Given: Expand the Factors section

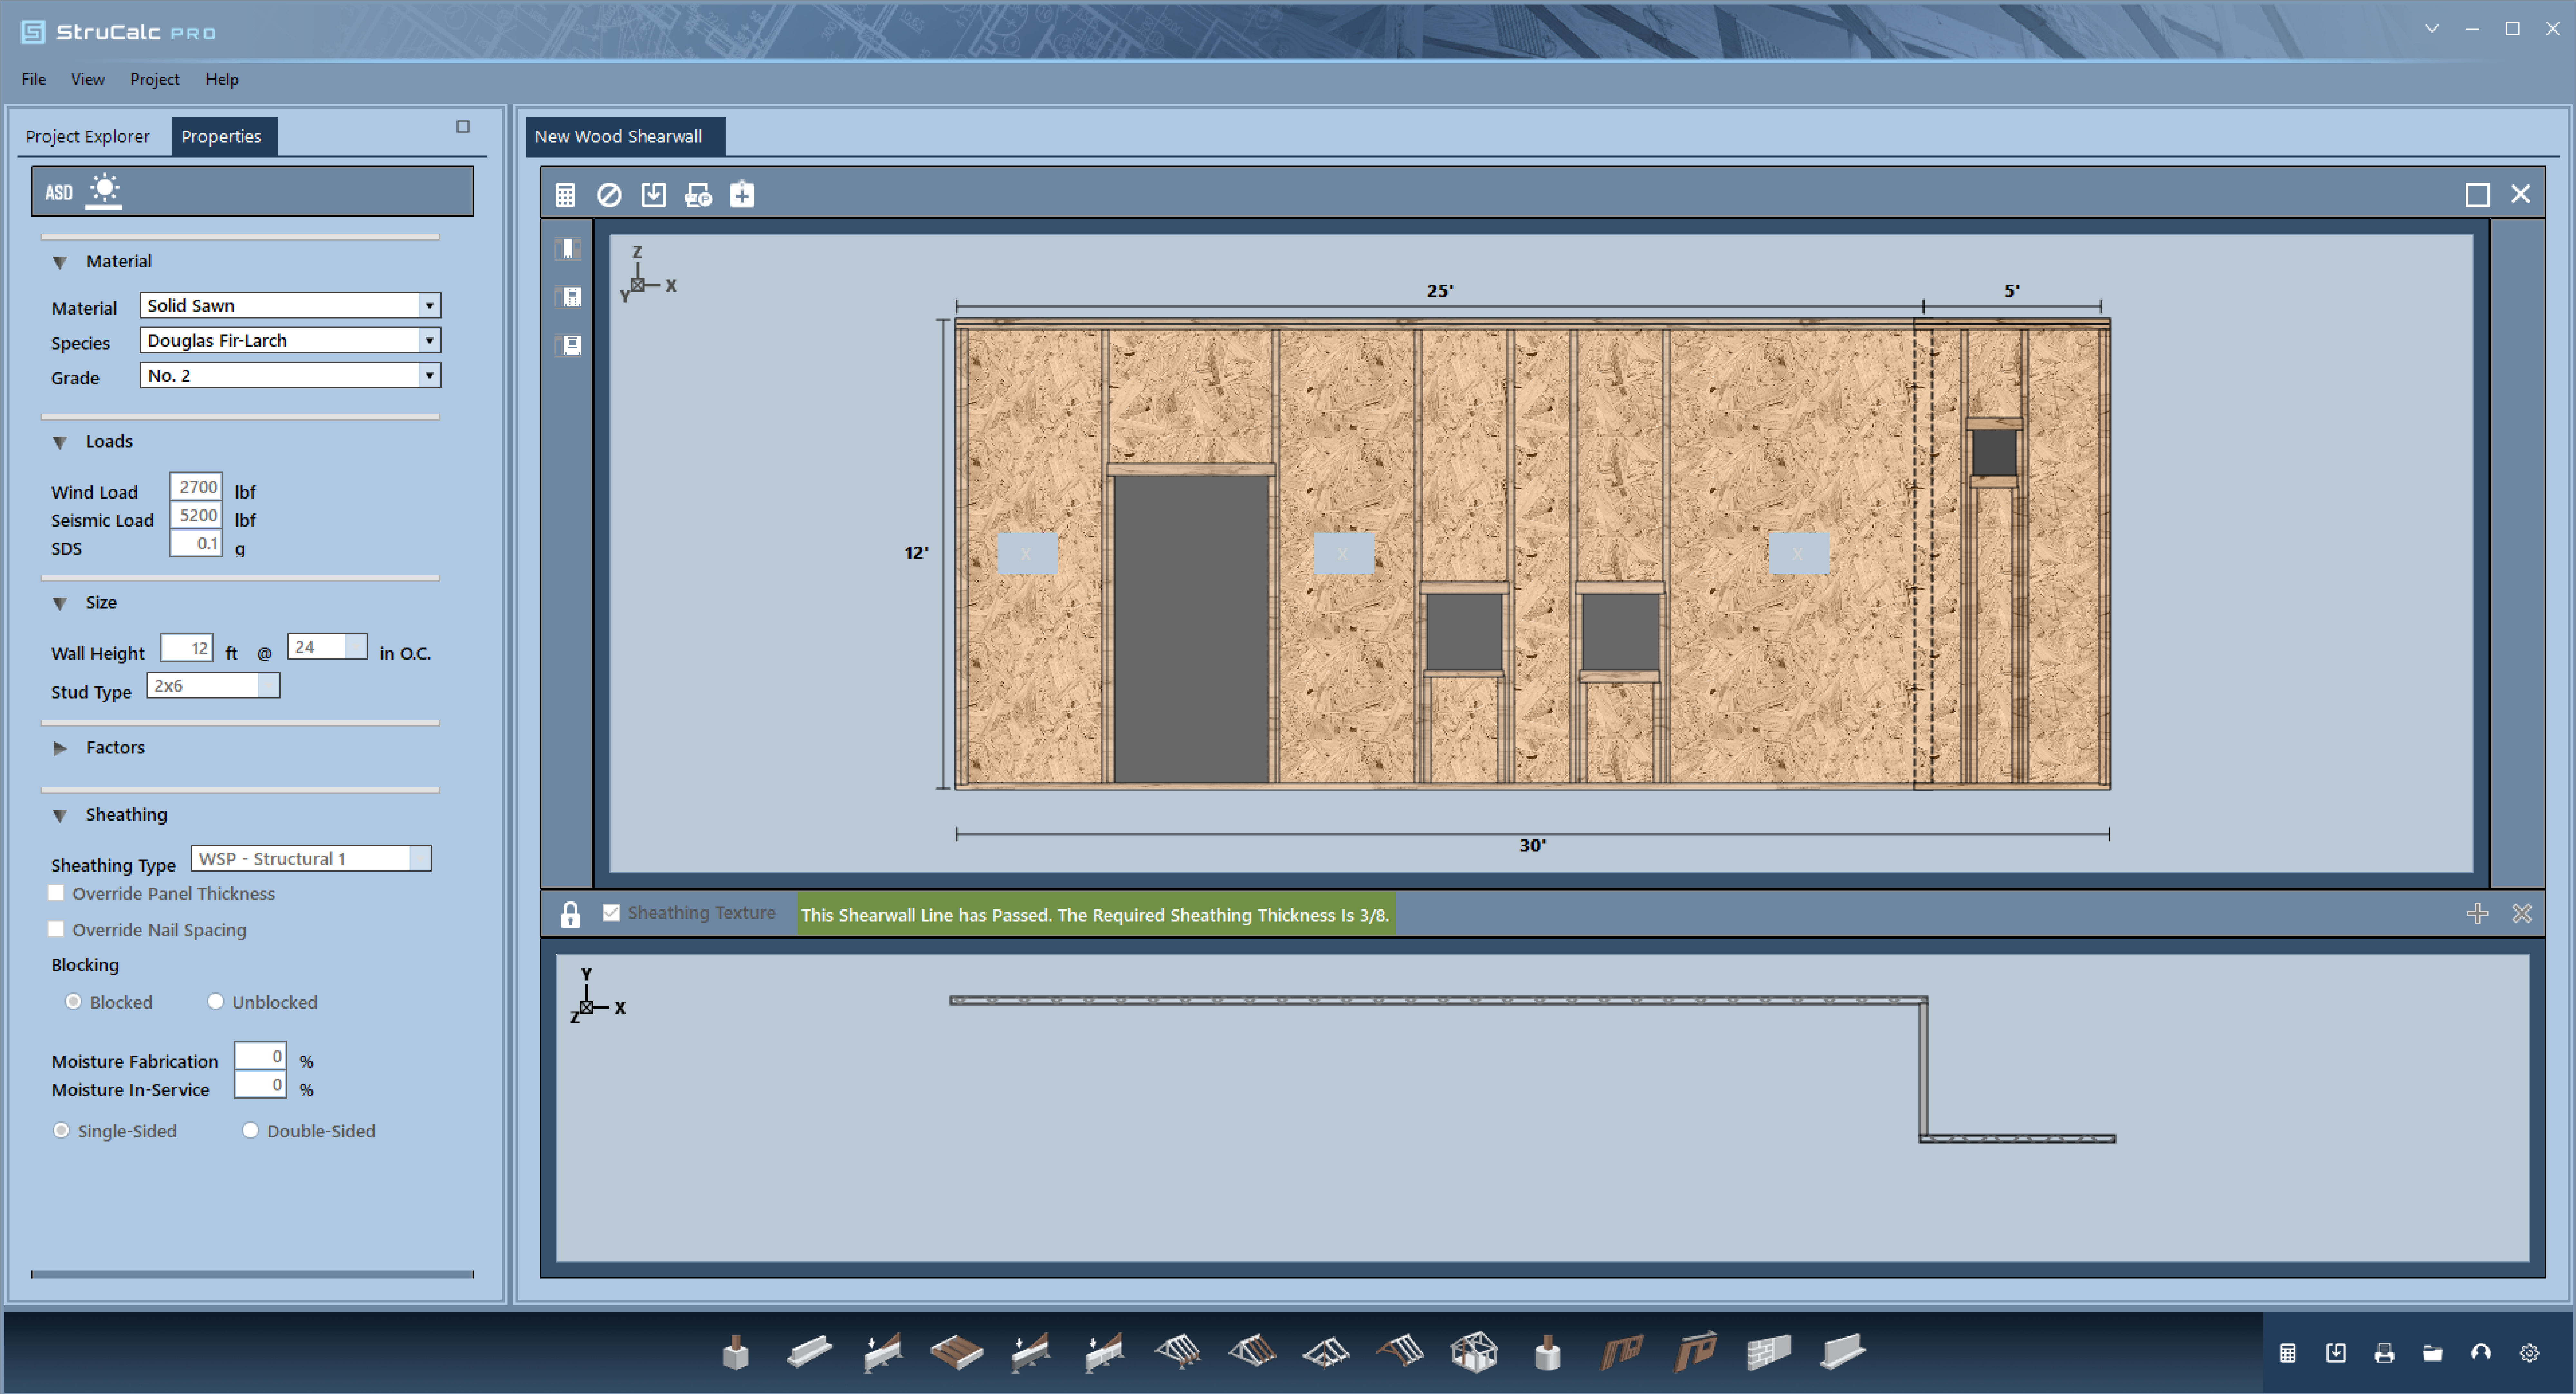Looking at the screenshot, I should pos(60,748).
